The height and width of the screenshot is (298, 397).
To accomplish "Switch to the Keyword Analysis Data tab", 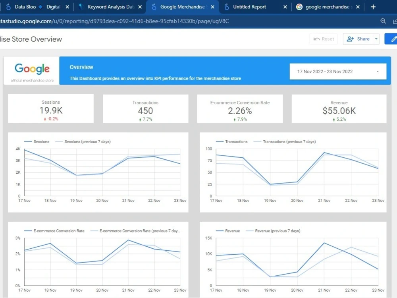I will [x=110, y=7].
